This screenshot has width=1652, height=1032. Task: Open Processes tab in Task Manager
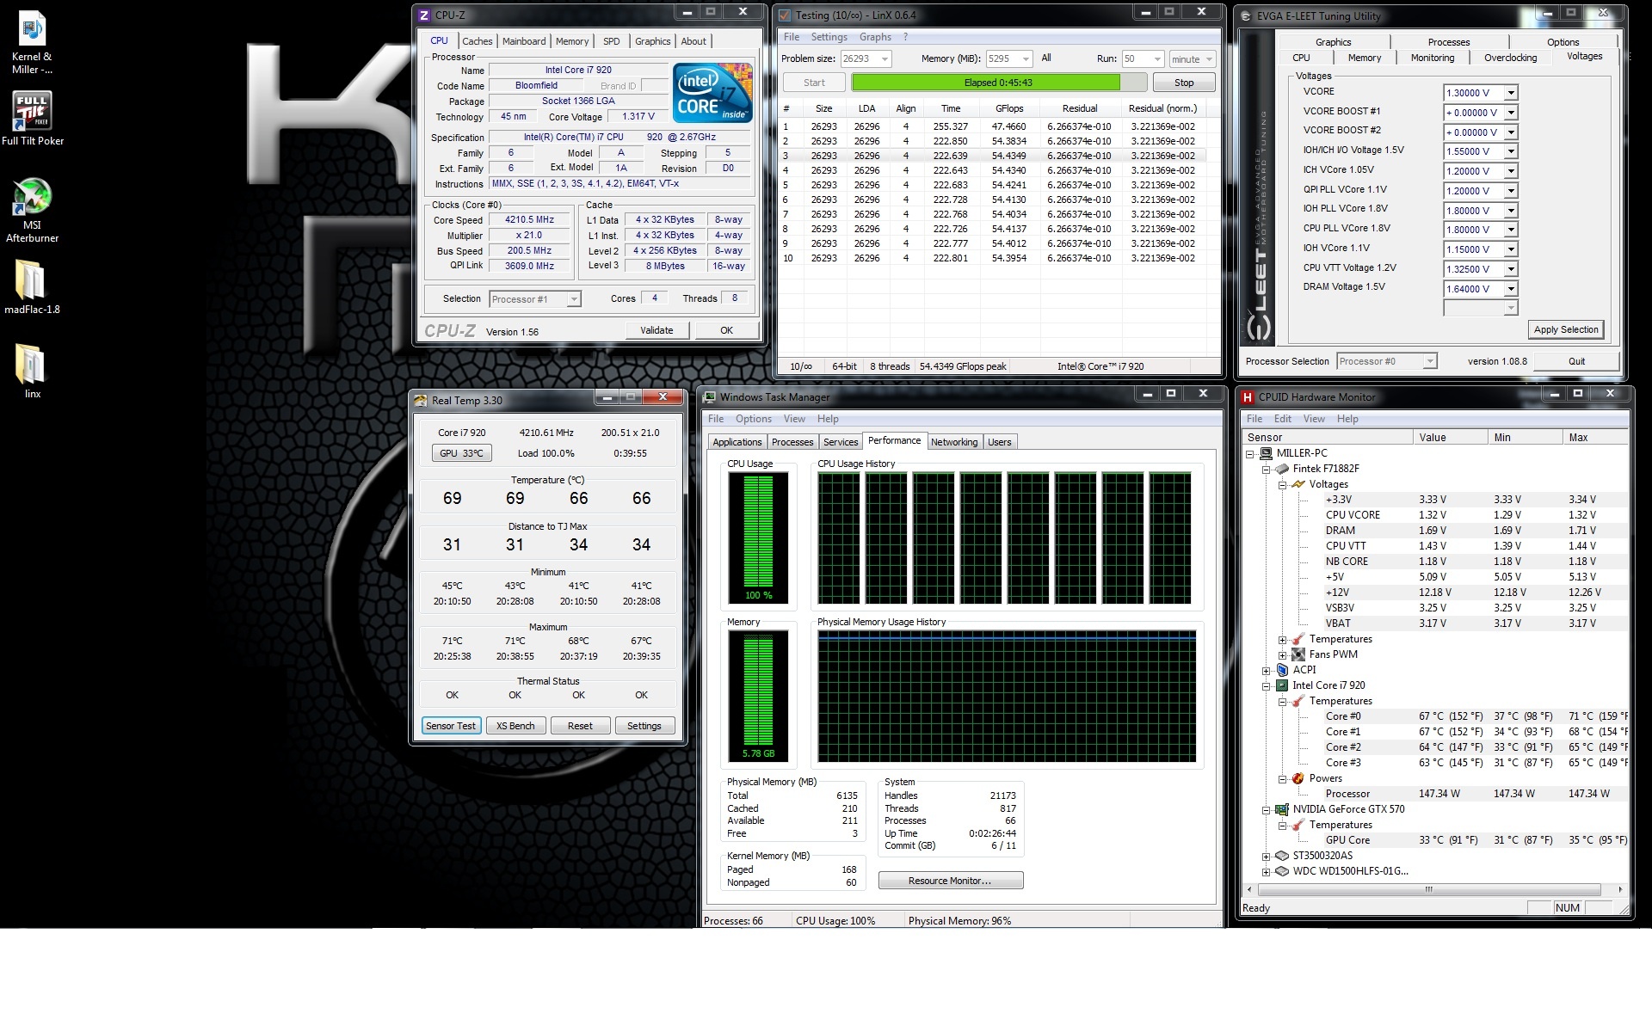792,442
